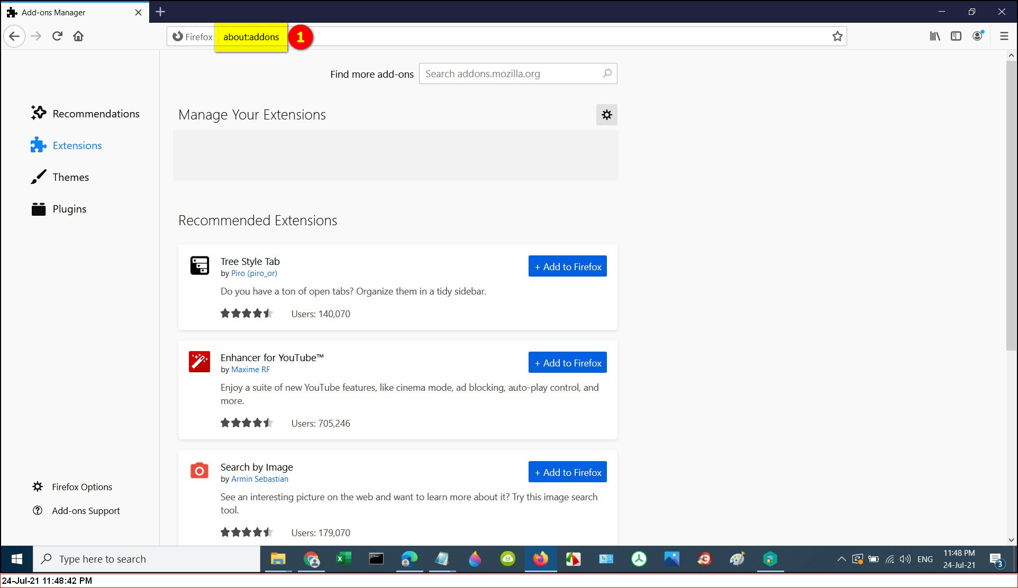Screen dimensions: 1018x588
Task: Open the Firefox home page icon
Action: pyautogui.click(x=78, y=36)
